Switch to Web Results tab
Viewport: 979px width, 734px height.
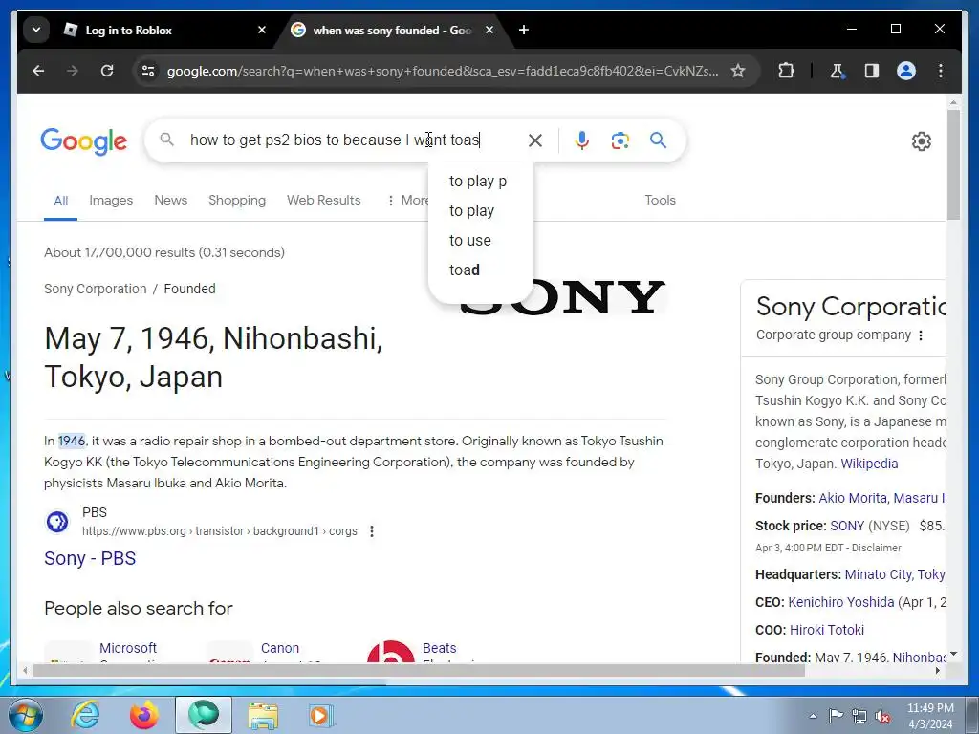pos(323,201)
